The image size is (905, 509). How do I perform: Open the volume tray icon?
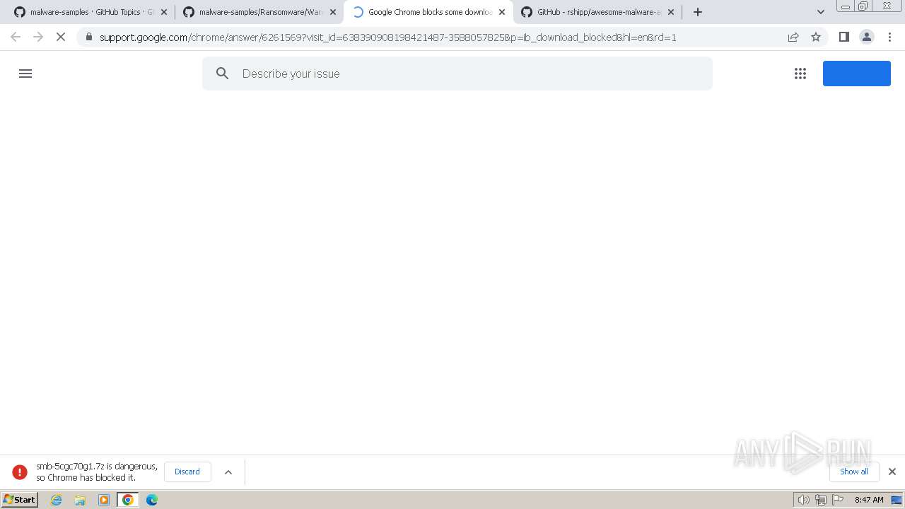(803, 500)
